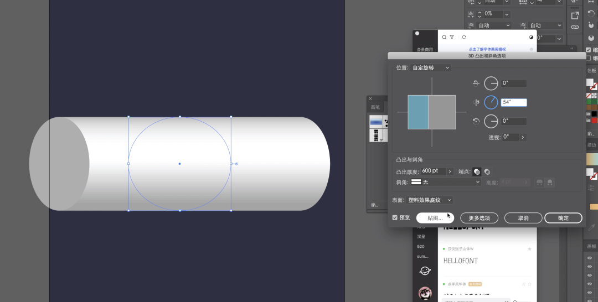Select the solid cap endpoint icon
Image resolution: width=598 pixels, height=302 pixels.
[x=477, y=171]
